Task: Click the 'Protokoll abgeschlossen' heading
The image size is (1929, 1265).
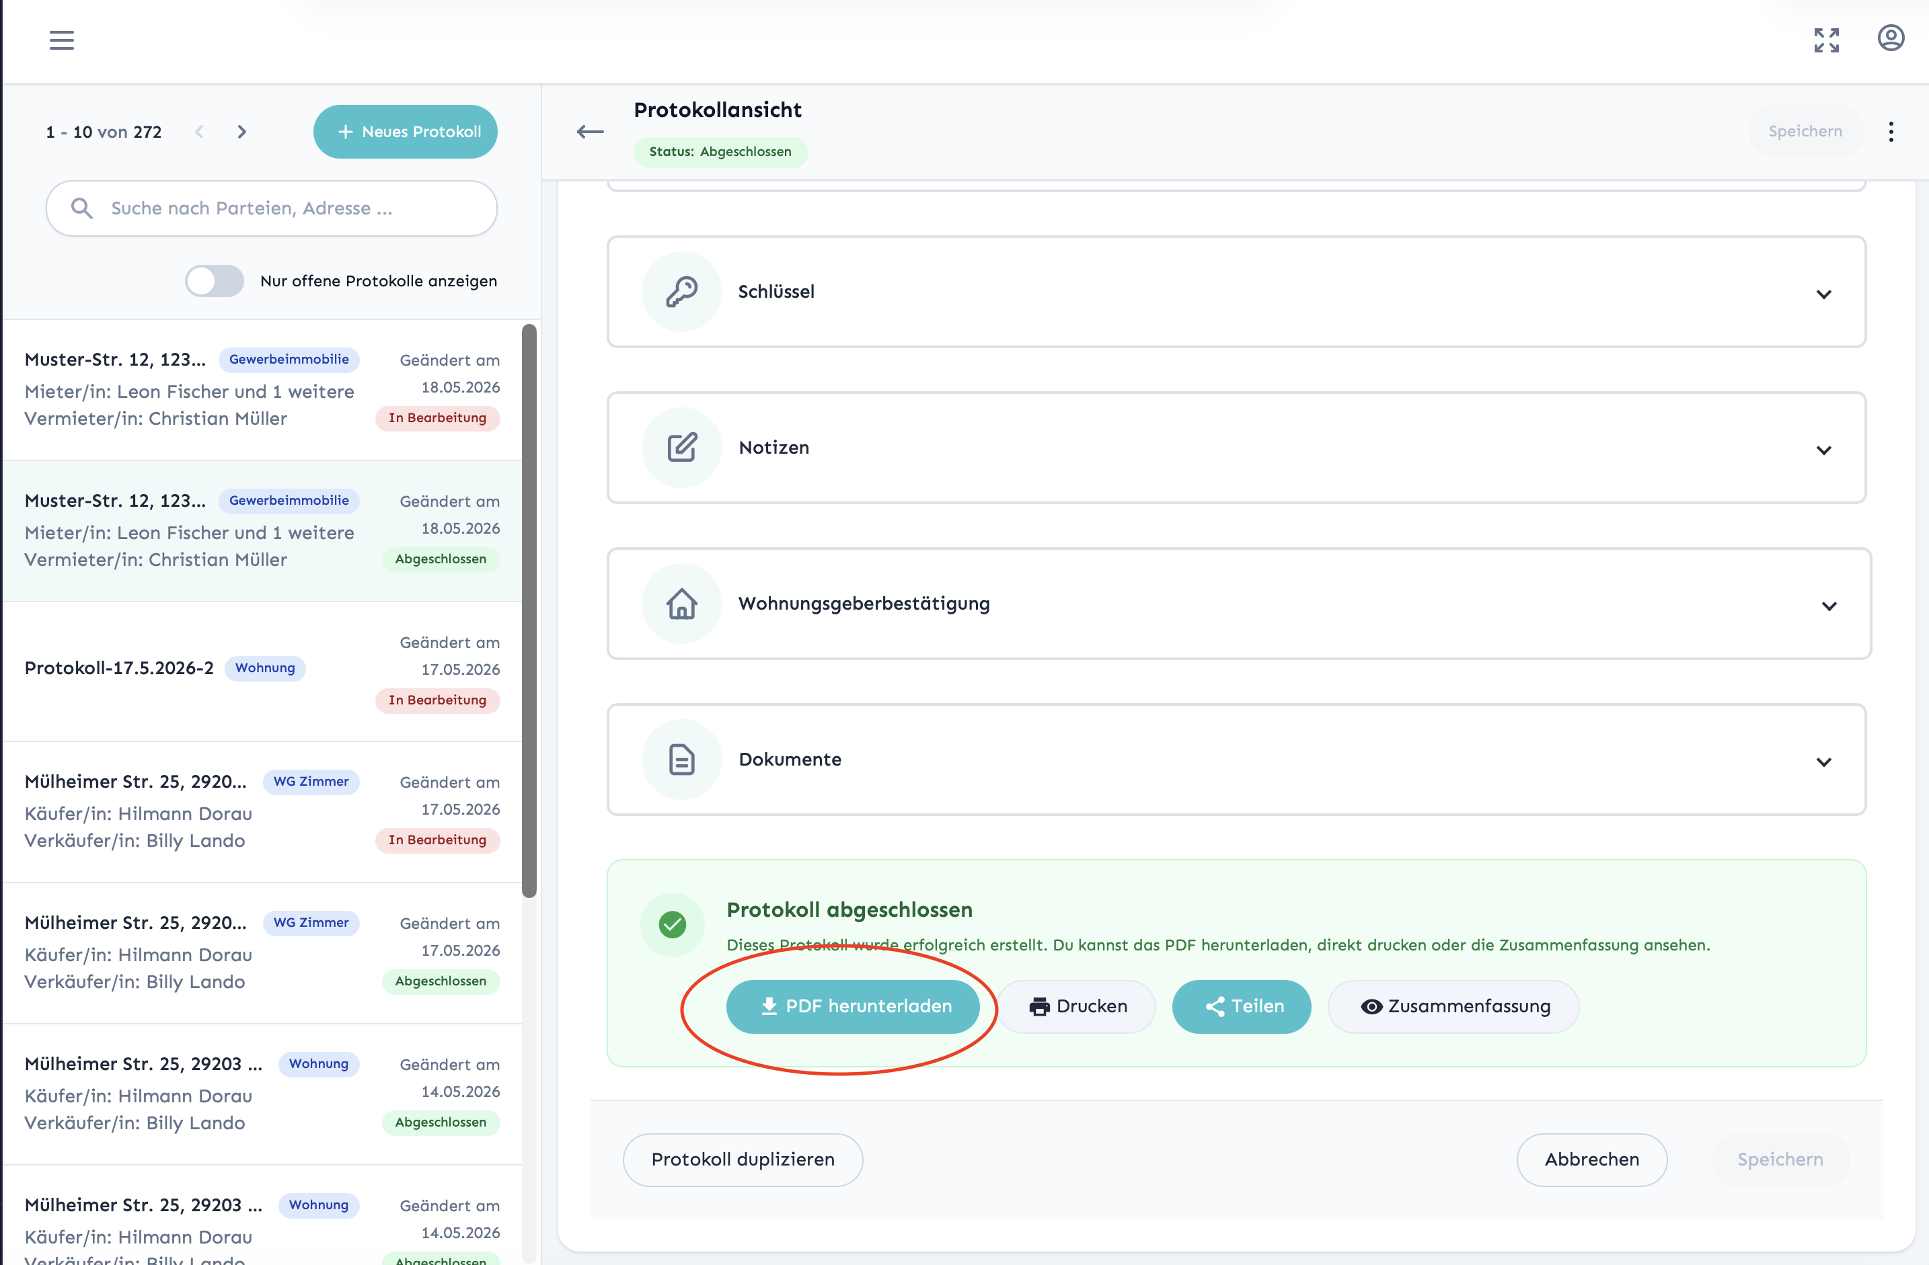Action: click(x=849, y=909)
